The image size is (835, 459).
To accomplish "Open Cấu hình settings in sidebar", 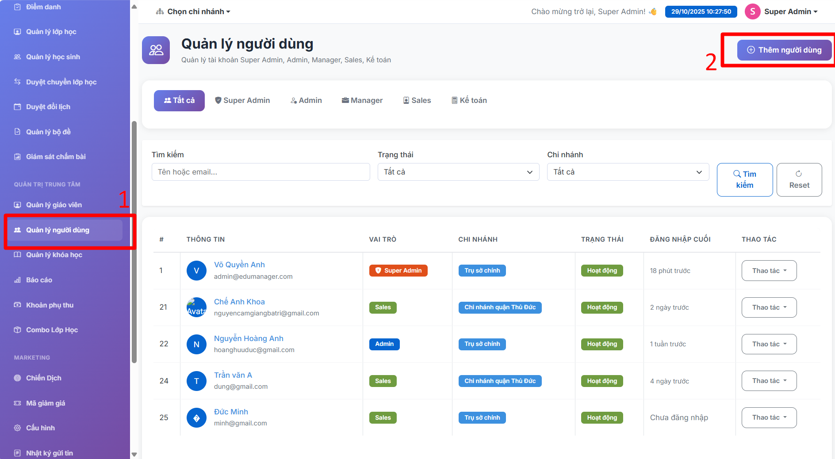I will tap(40, 428).
